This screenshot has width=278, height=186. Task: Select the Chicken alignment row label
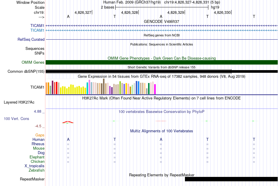coord(37,161)
